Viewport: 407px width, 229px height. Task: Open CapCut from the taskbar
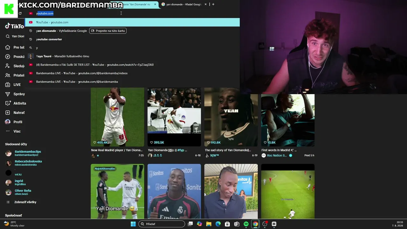(274, 224)
